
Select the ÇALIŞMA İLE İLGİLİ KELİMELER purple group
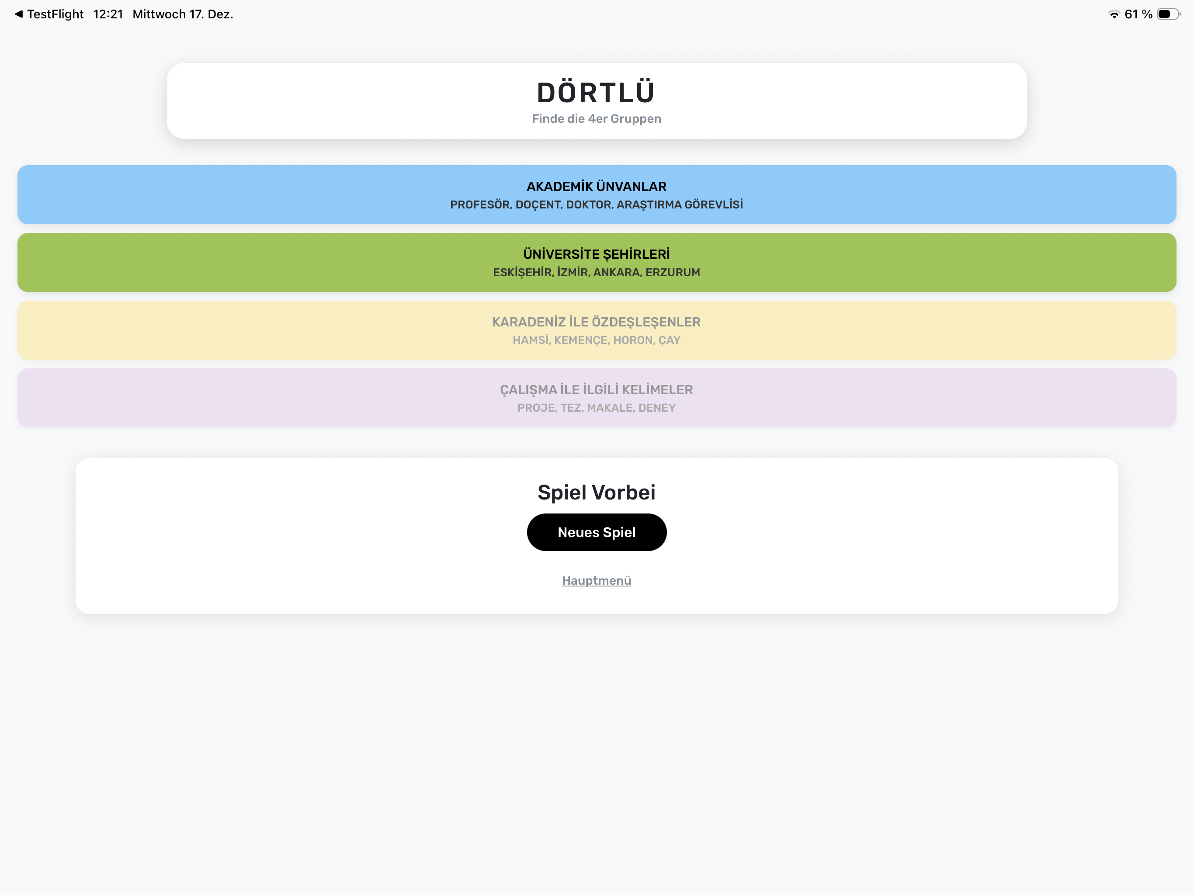(597, 398)
